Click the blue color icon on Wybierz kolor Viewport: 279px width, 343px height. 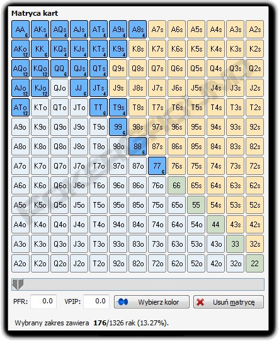[123, 302]
